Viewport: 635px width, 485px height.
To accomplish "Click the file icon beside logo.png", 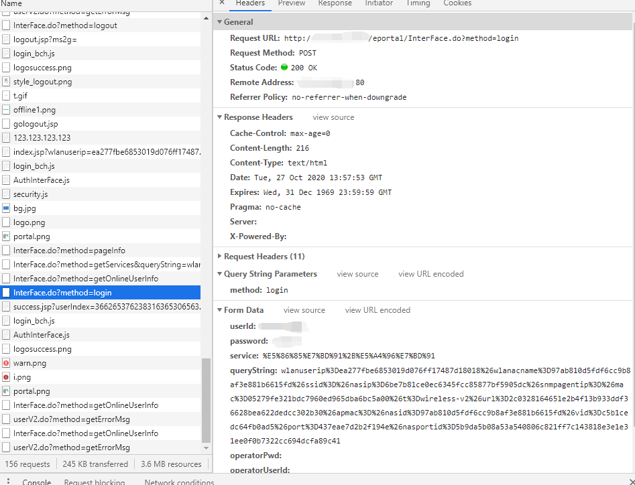I will [x=5, y=222].
